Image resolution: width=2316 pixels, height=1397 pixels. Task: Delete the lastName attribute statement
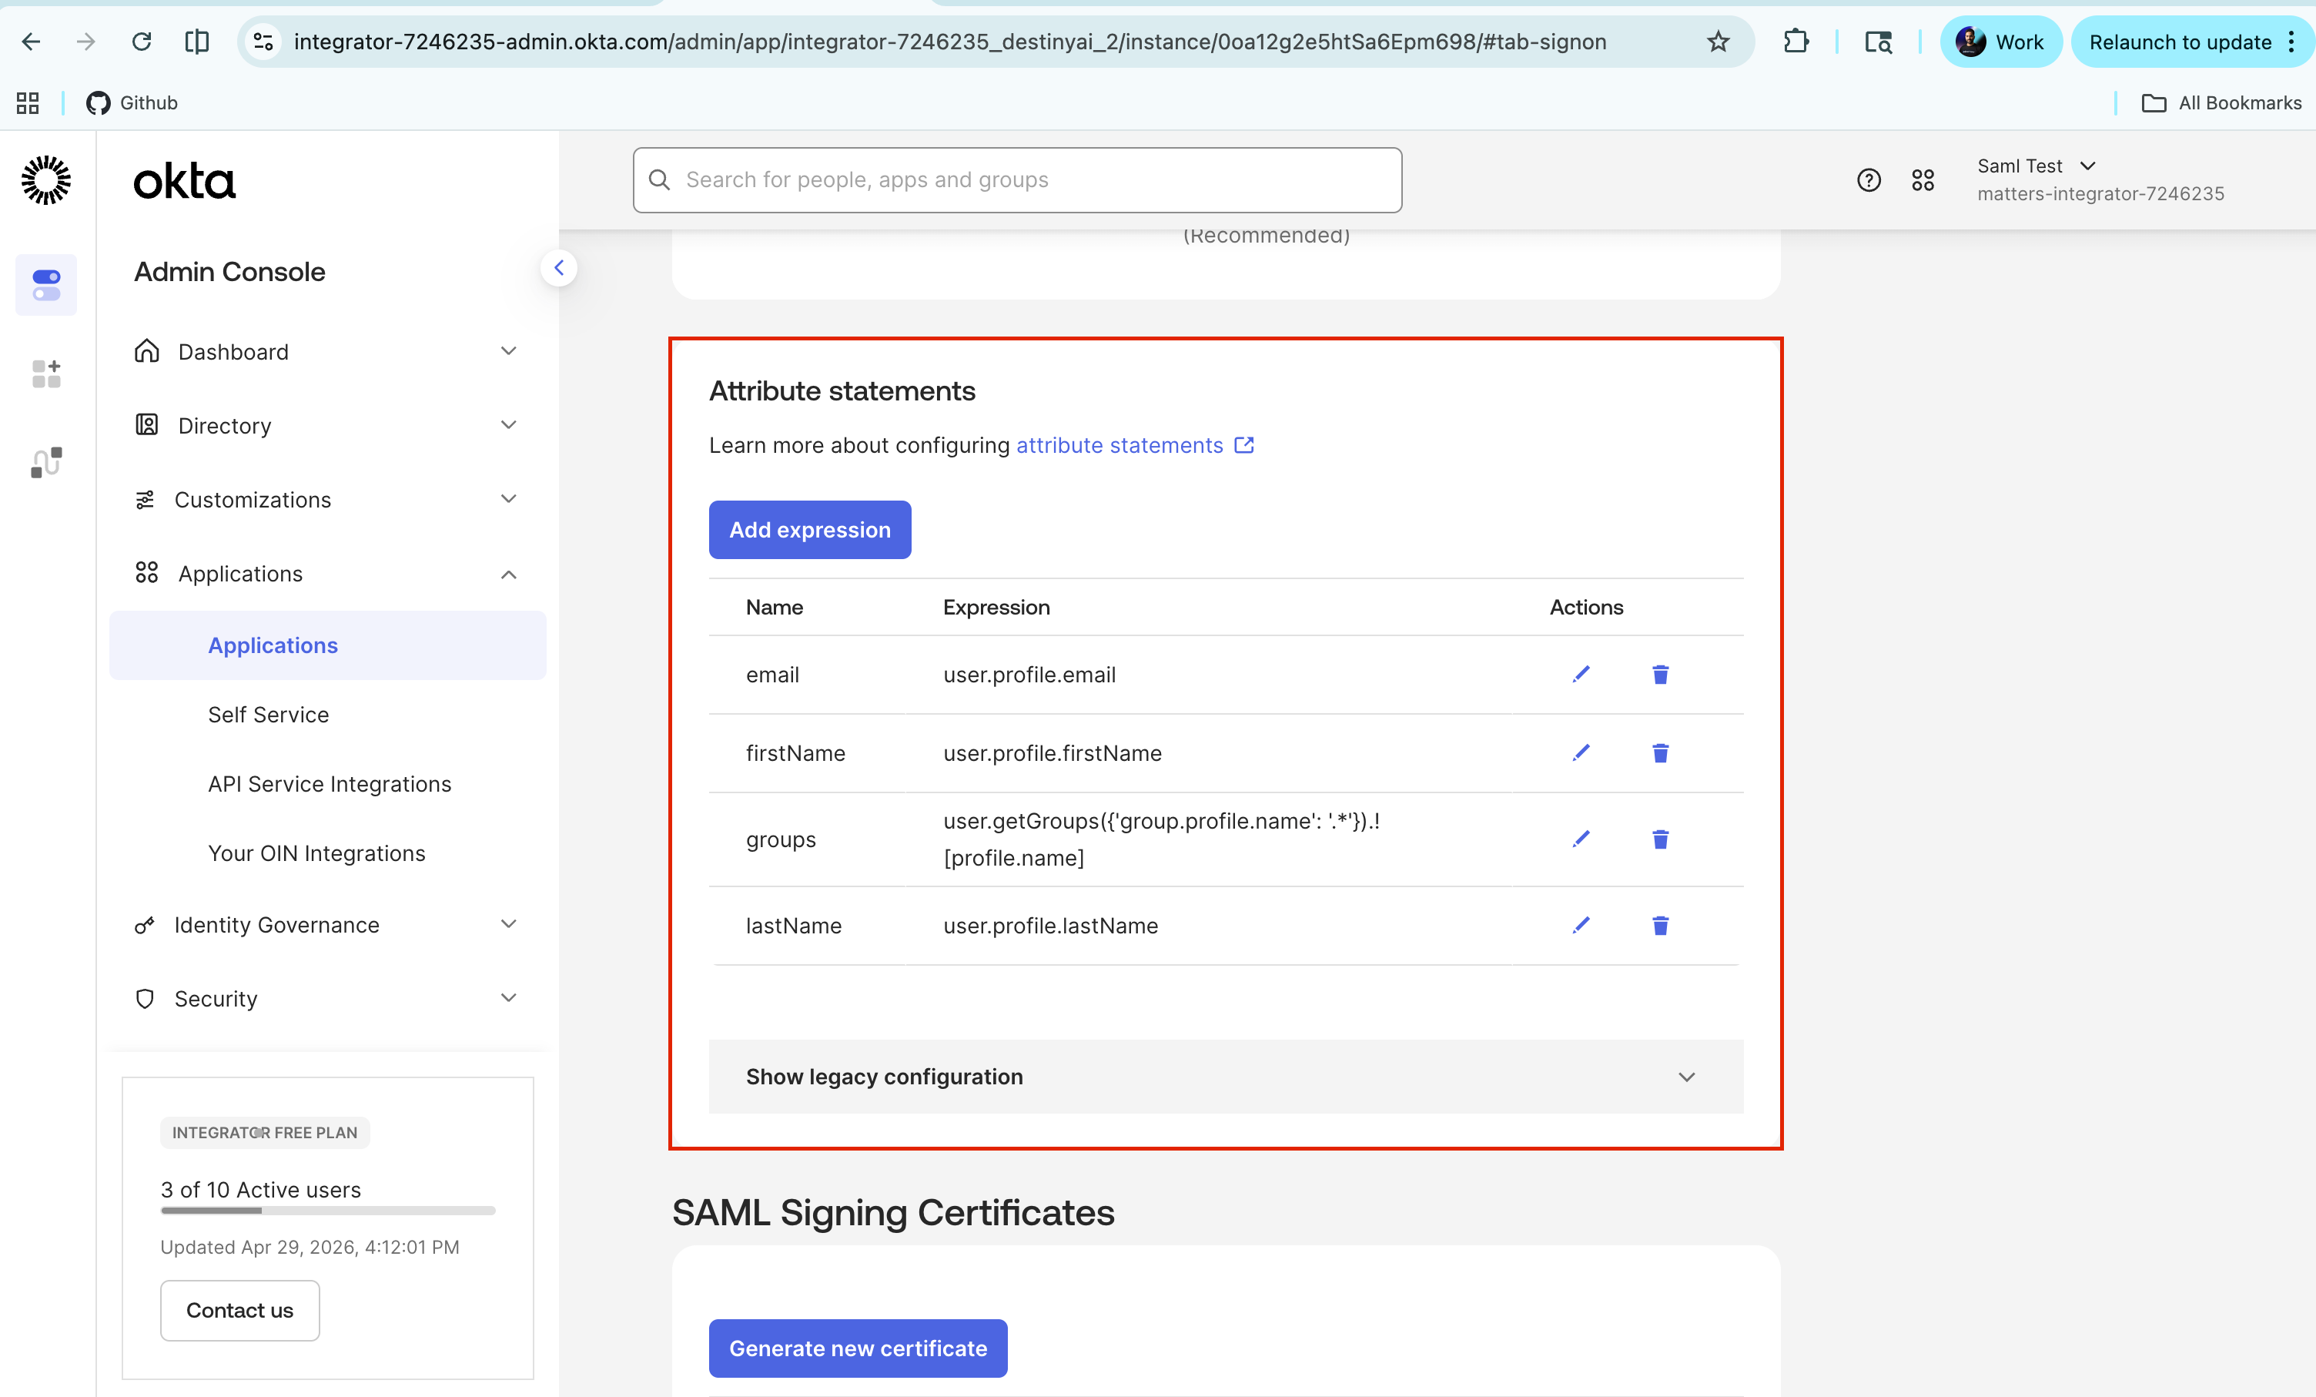click(x=1660, y=925)
